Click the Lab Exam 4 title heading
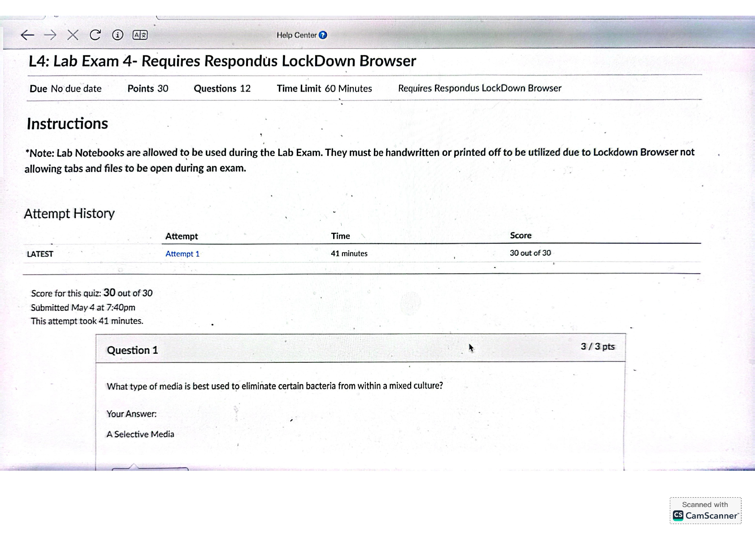755x533 pixels. 222,61
